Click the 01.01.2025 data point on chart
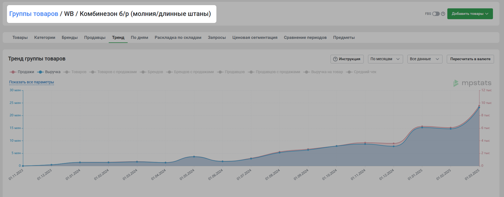The image size is (504, 197). tap(422, 127)
